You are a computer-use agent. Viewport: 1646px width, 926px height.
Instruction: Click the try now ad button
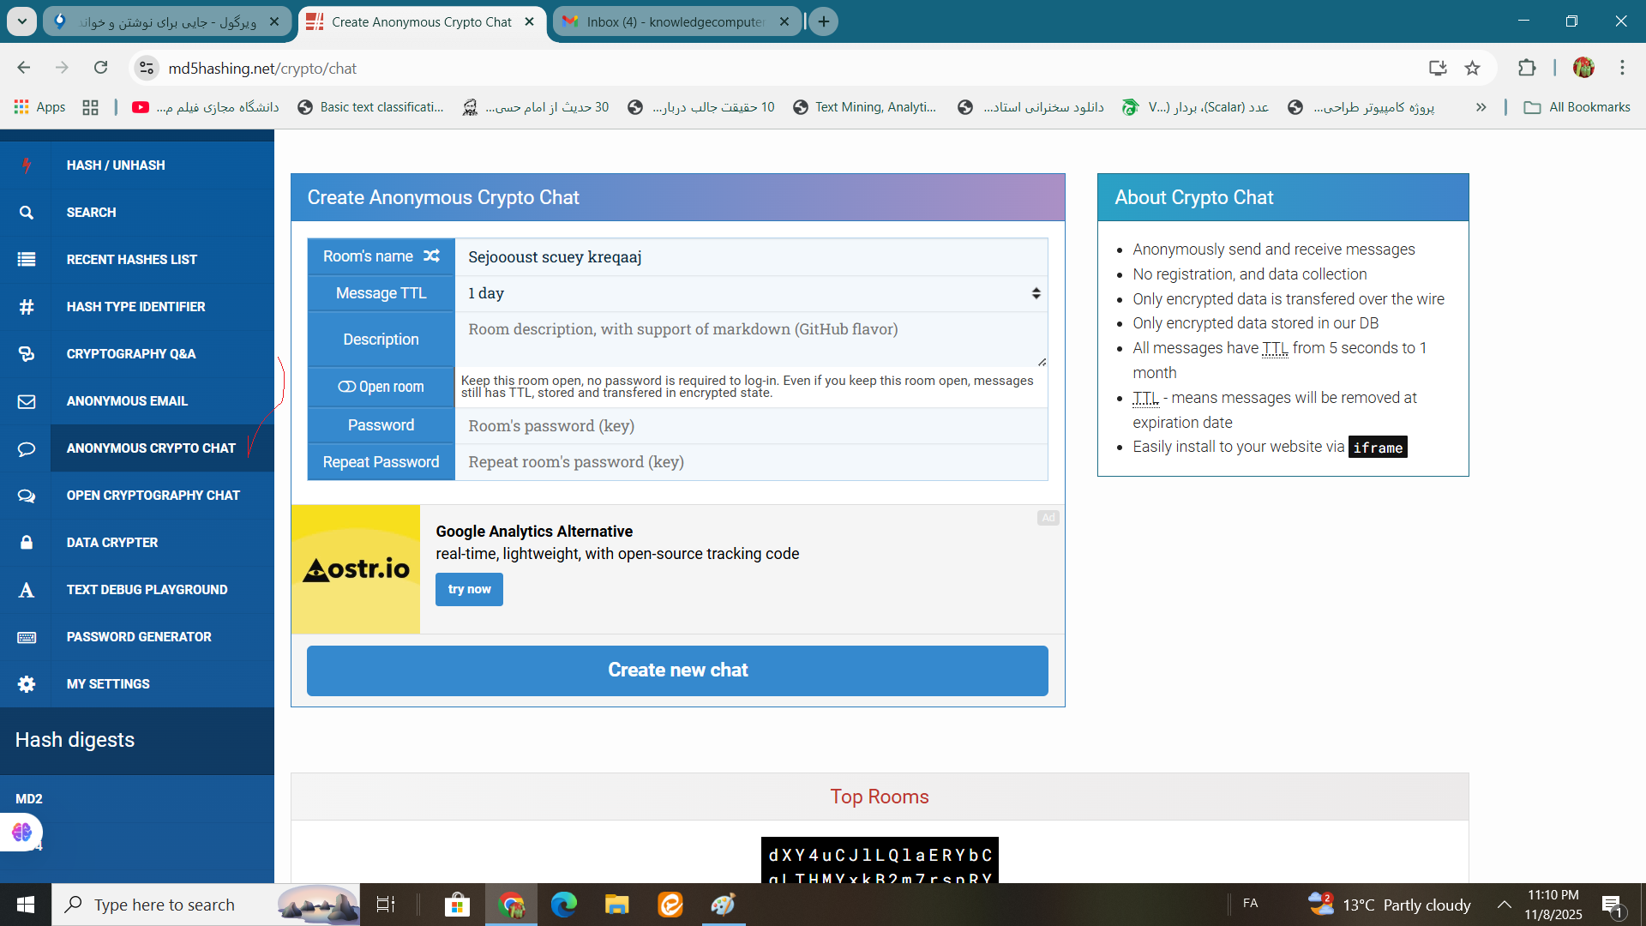click(x=469, y=589)
